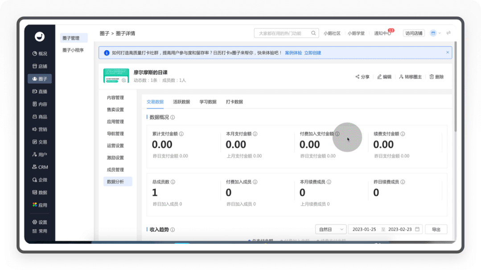Close the blue notice banner
The image size is (481, 270).
[448, 52]
